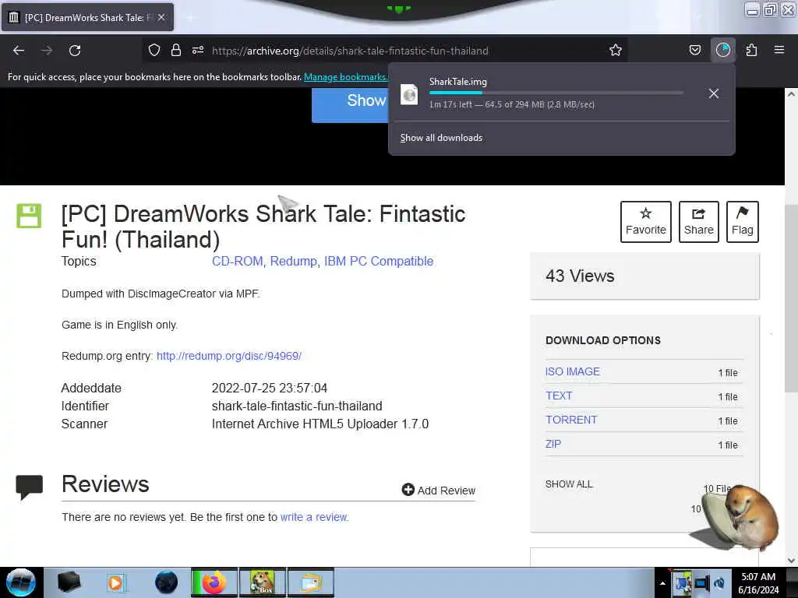This screenshot has height=598, width=798.
Task: Open Firefox application hamburger menu
Action: coord(779,50)
